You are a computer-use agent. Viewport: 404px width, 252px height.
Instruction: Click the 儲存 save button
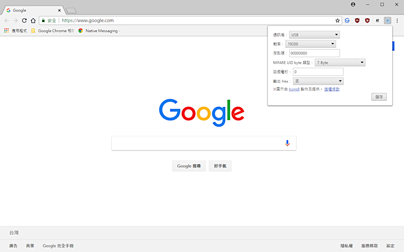[x=379, y=97]
